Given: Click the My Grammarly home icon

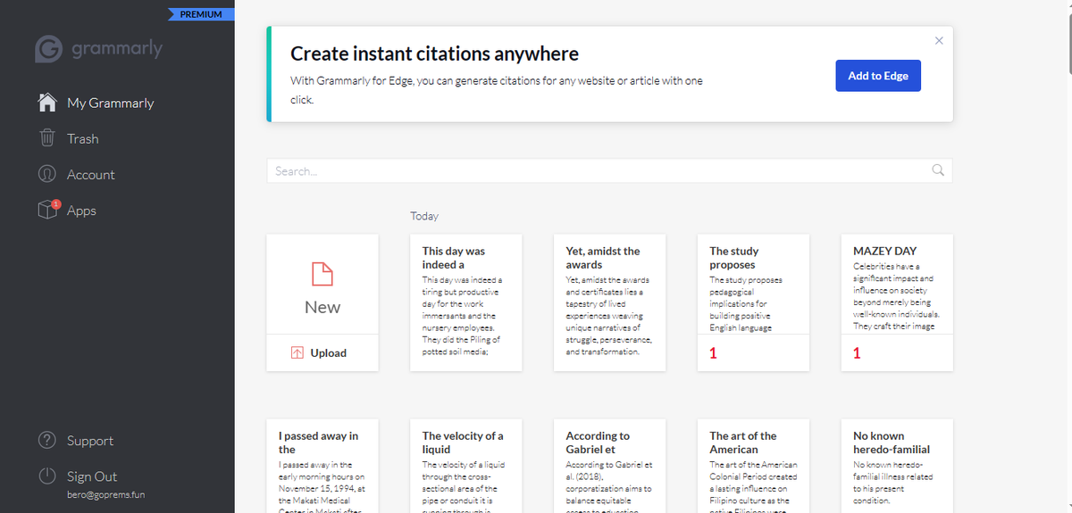Looking at the screenshot, I should pos(48,103).
